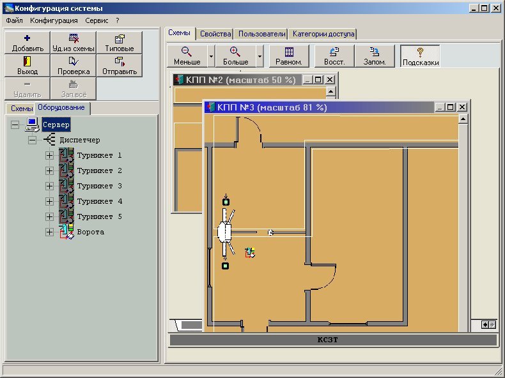Select the Сервер node icon
The image size is (505, 378).
click(32, 125)
